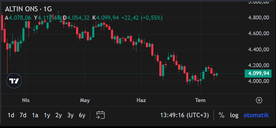Click the TradingView logo icon
Image resolution: width=276 pixels, height=128 pixels.
(x=14, y=81)
